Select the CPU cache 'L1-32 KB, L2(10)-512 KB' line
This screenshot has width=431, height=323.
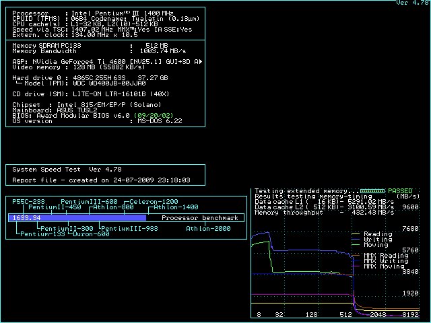coord(86,24)
